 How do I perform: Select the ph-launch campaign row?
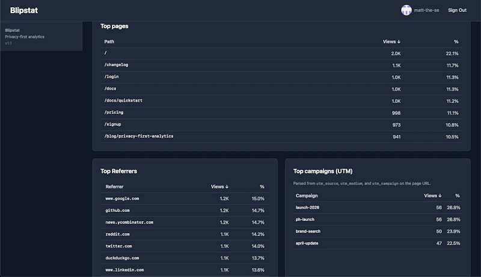[x=378, y=220]
